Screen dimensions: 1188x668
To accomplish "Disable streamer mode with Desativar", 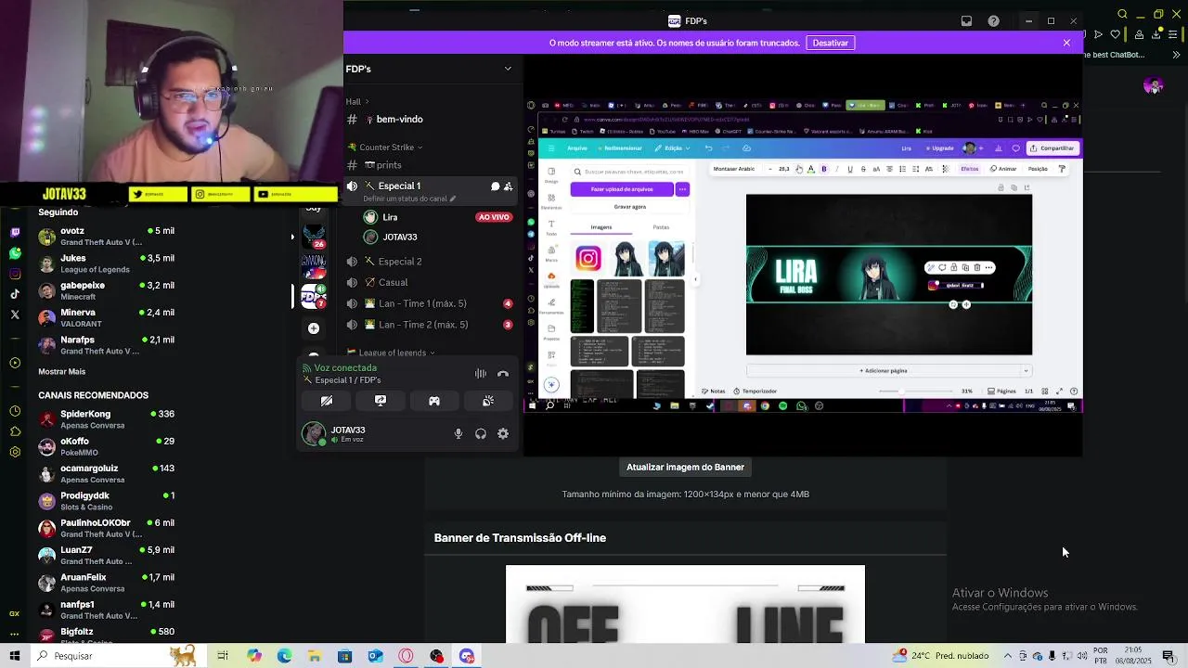I will pyautogui.click(x=831, y=43).
